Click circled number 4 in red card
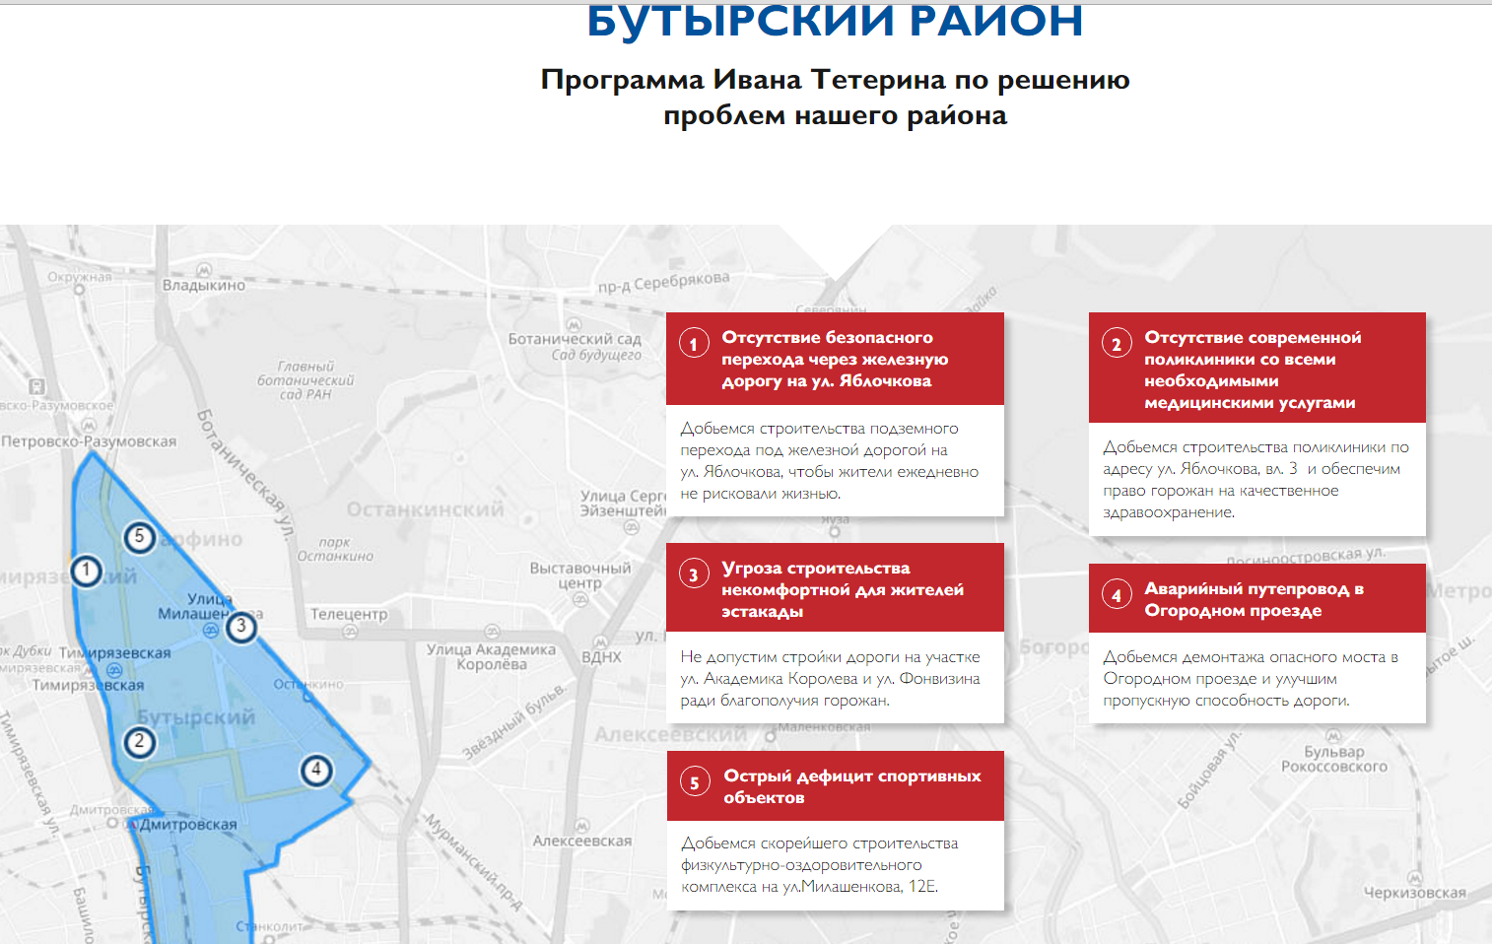 click(1117, 594)
